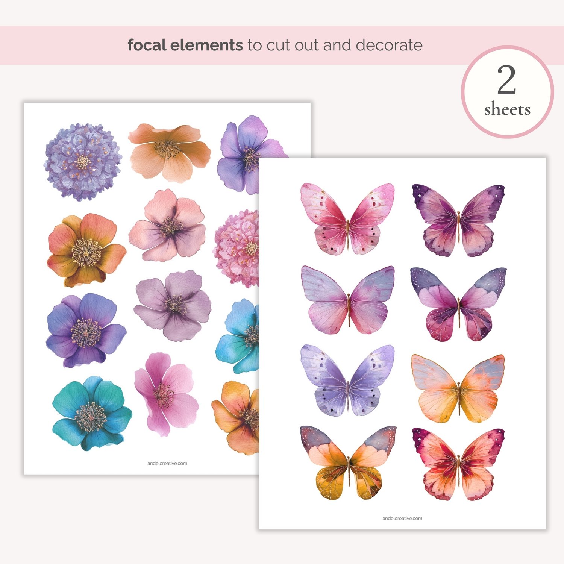This screenshot has width=564, height=564.
Task: Click the lavender purple spotted butterfly
Action: pos(347,380)
